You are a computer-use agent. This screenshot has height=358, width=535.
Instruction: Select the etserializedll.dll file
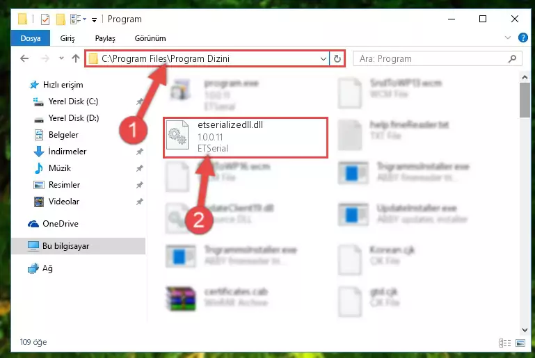[246, 138]
